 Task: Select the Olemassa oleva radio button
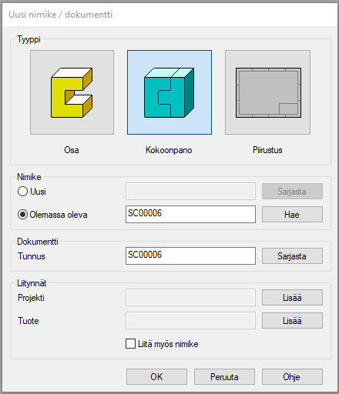(x=22, y=215)
